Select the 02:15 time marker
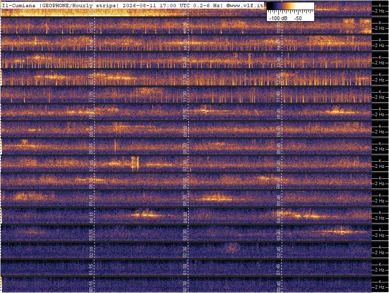 91,252
